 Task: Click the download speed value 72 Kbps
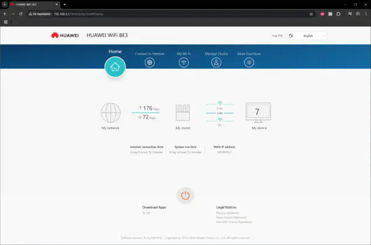coord(147,117)
